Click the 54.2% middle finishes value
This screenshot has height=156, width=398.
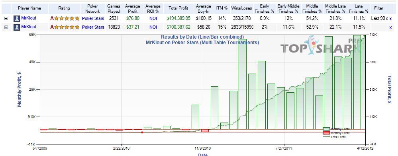[312, 19]
